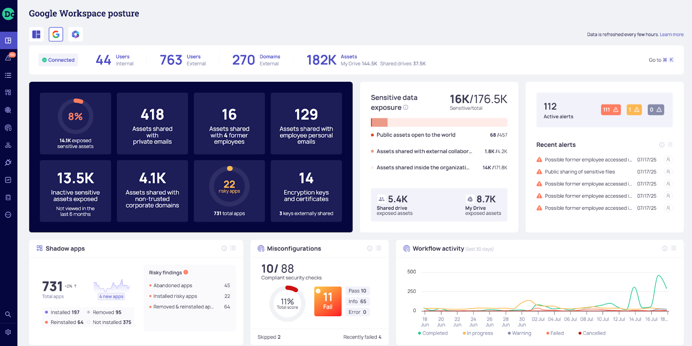Click the gray 0 alerts badge
This screenshot has width=692, height=346.
(x=656, y=110)
